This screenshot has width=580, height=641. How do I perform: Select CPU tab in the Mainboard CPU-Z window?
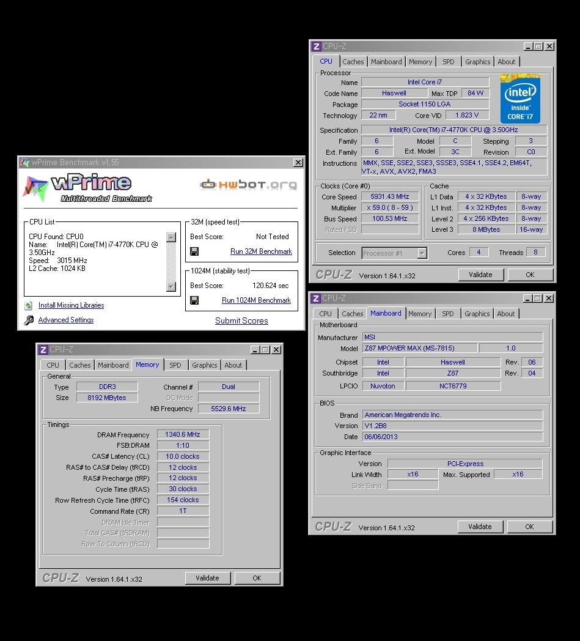pyautogui.click(x=326, y=314)
